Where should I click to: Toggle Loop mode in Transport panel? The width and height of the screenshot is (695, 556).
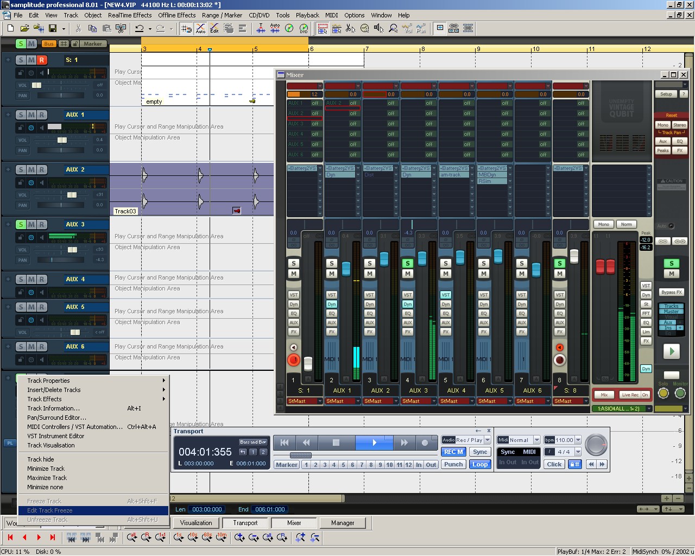(480, 464)
